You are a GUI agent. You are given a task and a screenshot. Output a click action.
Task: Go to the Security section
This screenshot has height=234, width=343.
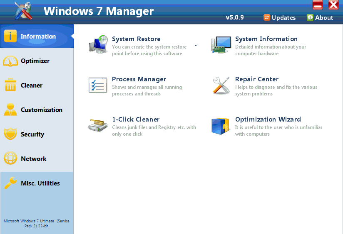(x=32, y=134)
